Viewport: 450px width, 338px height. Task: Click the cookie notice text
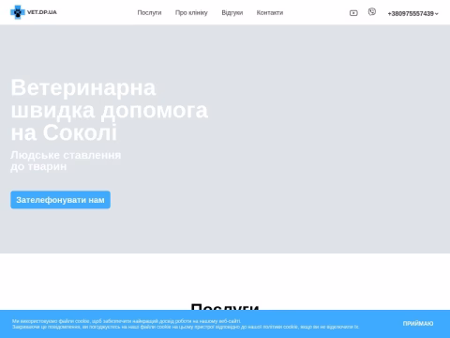coord(186,324)
